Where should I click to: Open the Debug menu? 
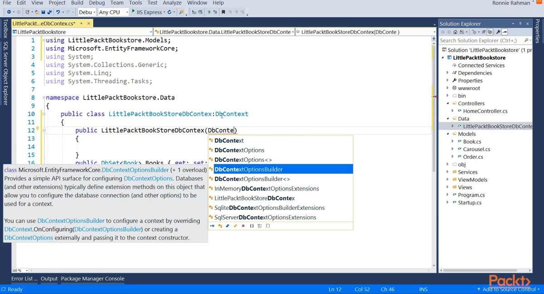pyautogui.click(x=97, y=3)
